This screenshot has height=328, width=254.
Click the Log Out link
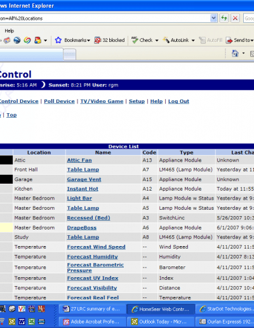click(178, 101)
